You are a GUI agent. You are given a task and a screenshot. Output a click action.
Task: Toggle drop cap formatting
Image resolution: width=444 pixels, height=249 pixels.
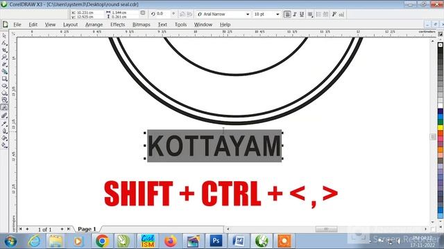[325, 14]
